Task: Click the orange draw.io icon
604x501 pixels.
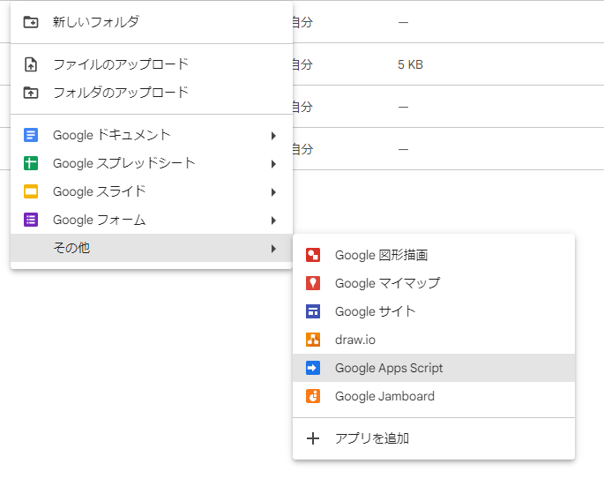Action: (313, 340)
